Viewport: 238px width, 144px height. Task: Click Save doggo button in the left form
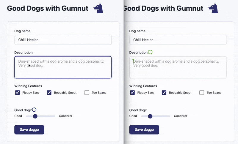pos(29,130)
